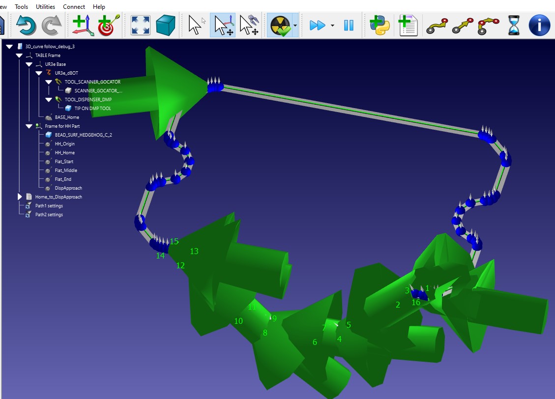Viewport: 555px width, 399px height.
Task: Select the isometric view cube icon
Action: [x=166, y=25]
